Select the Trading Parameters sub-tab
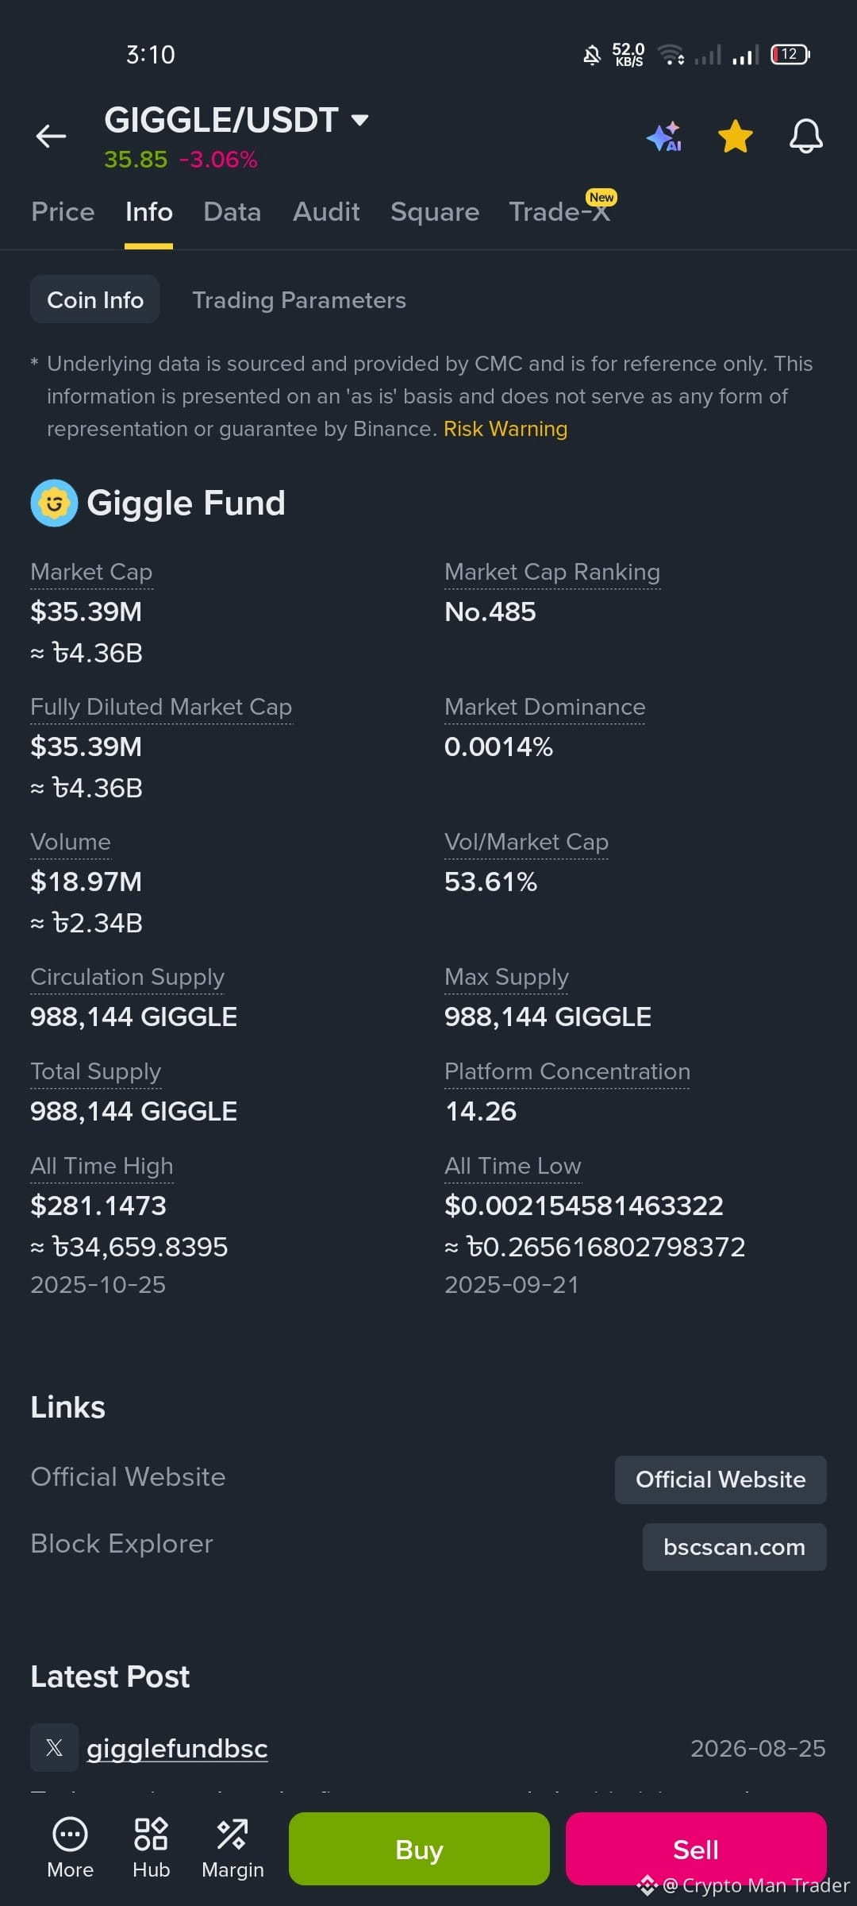This screenshot has height=1906, width=857. click(x=299, y=300)
